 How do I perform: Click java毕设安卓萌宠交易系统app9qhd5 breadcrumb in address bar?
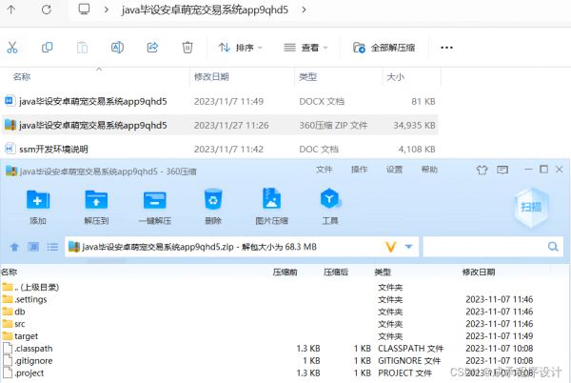(205, 10)
